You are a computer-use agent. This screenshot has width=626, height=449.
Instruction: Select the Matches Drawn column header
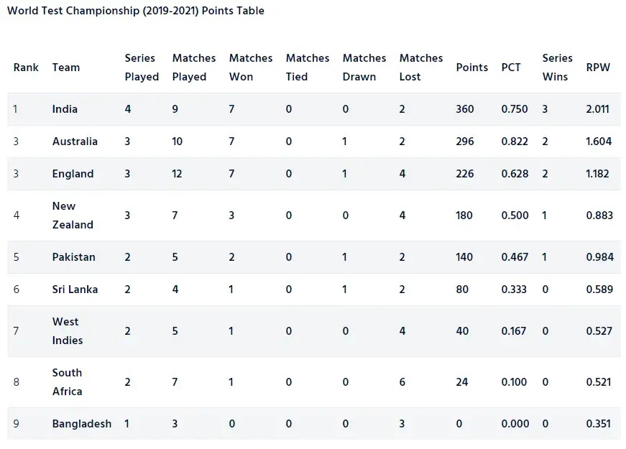pos(364,68)
